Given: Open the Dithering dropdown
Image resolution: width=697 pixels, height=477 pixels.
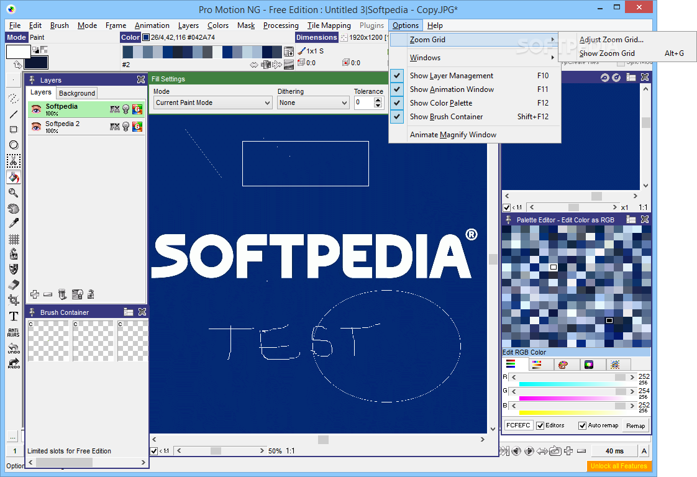Looking at the screenshot, I should [313, 102].
